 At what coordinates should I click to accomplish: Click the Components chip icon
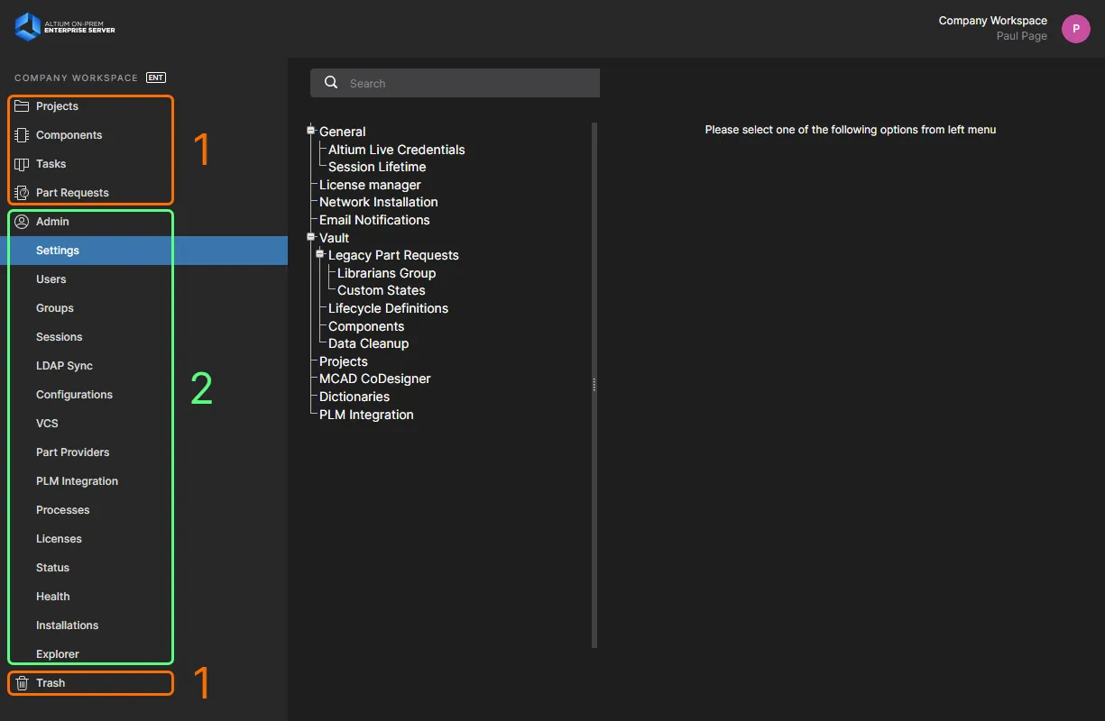point(23,135)
